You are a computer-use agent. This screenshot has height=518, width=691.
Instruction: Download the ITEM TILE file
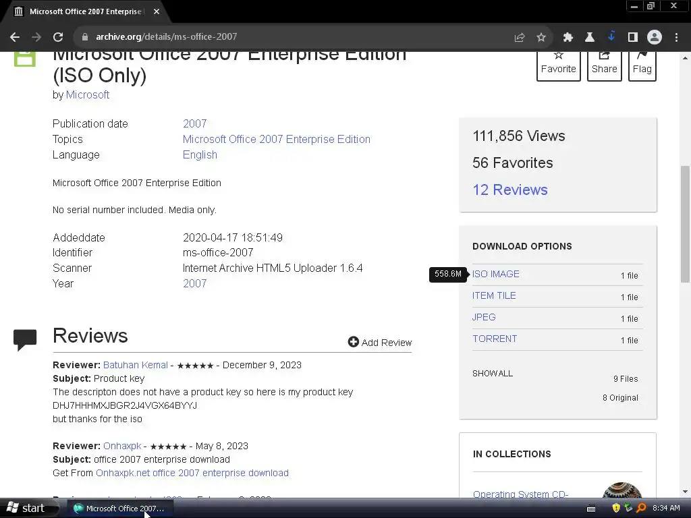pyautogui.click(x=494, y=295)
